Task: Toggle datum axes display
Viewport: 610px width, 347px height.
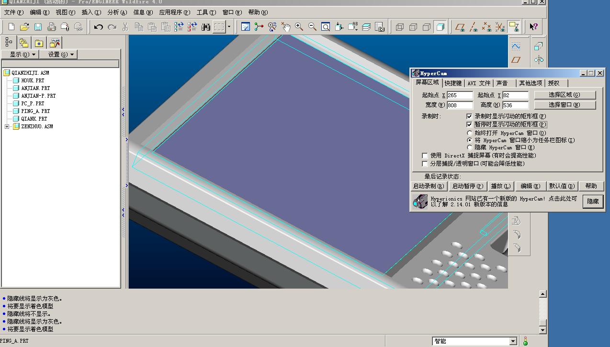Action: pyautogui.click(x=474, y=27)
